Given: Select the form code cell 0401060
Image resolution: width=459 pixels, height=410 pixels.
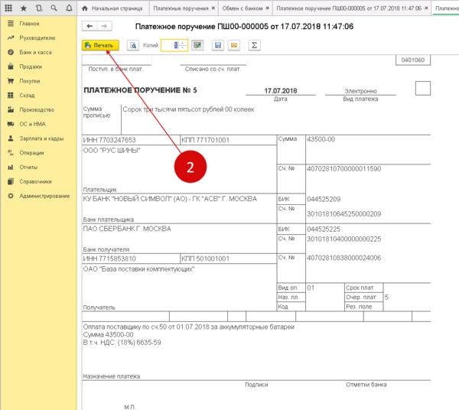Looking at the screenshot, I should [x=413, y=60].
